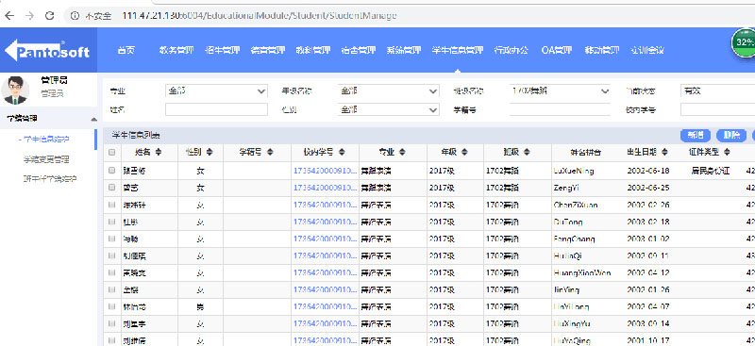Select the DuTong row checkbox
The height and width of the screenshot is (346, 755).
(x=111, y=222)
